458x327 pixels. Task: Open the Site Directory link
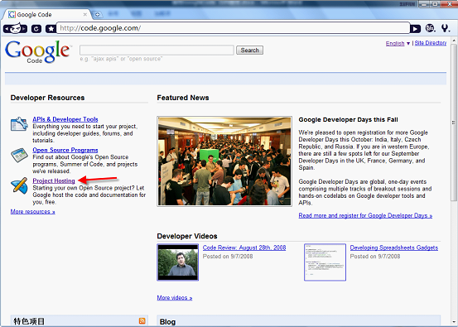click(430, 43)
